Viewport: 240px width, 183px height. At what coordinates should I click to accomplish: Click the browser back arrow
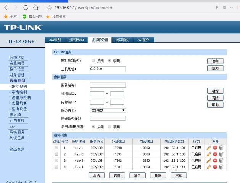point(6,7)
